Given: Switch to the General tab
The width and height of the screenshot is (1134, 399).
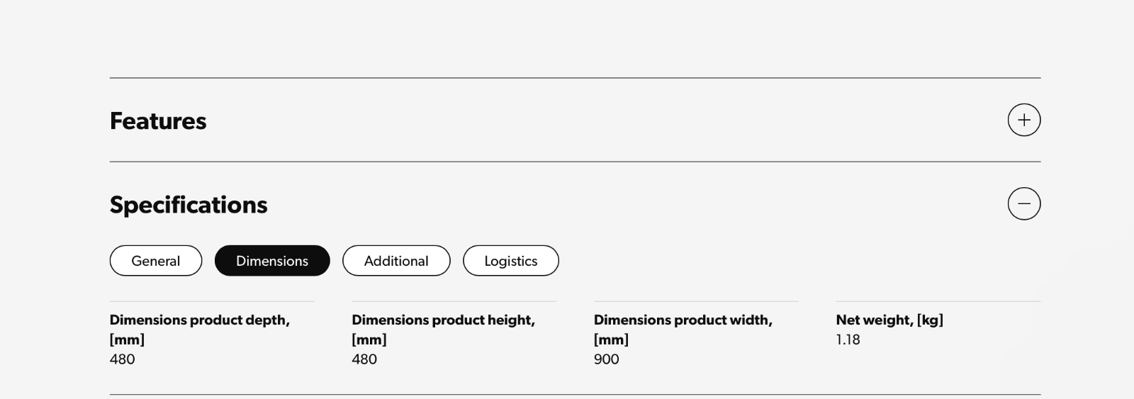Looking at the screenshot, I should [x=156, y=261].
